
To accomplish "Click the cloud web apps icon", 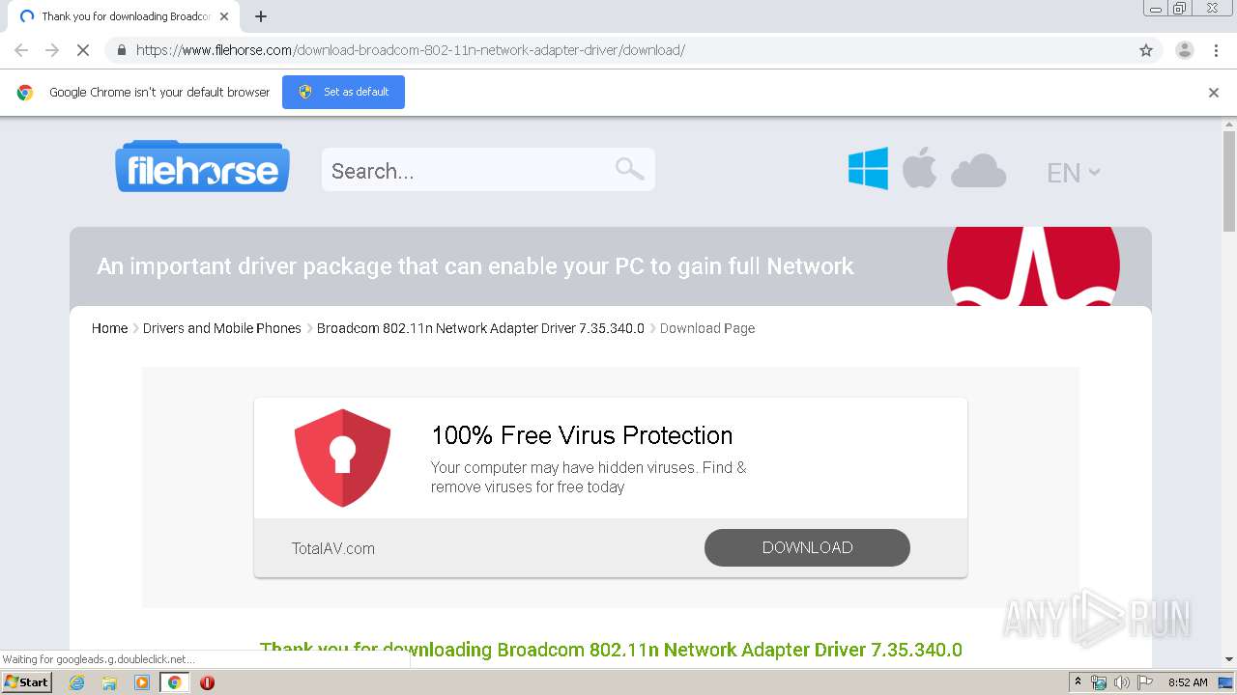I will click(978, 171).
